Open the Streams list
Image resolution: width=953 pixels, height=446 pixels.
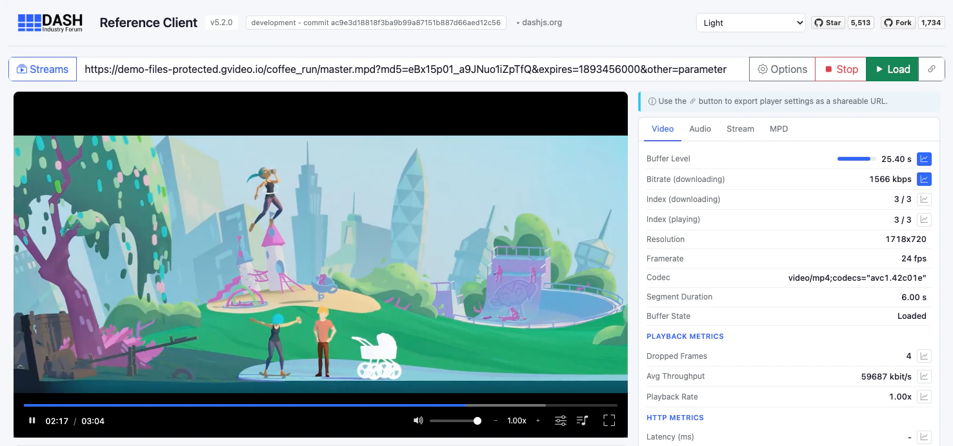point(43,69)
